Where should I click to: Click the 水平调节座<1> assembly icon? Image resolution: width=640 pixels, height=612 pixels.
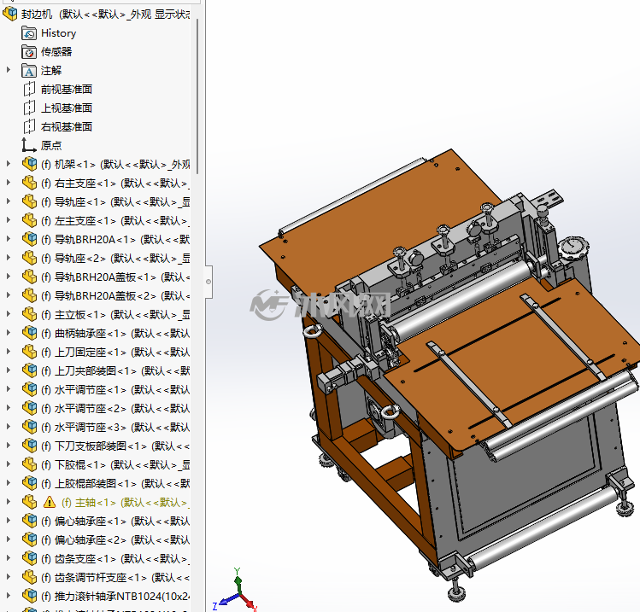click(x=29, y=389)
